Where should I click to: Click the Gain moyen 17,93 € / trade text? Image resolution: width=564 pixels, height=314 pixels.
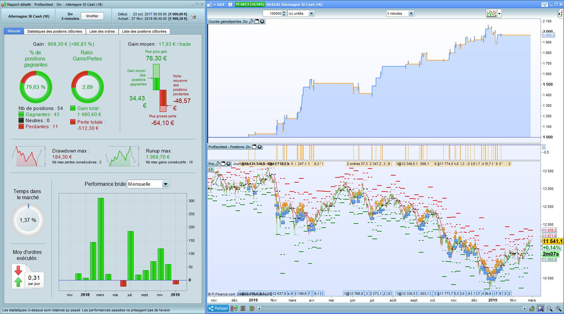[x=159, y=44]
